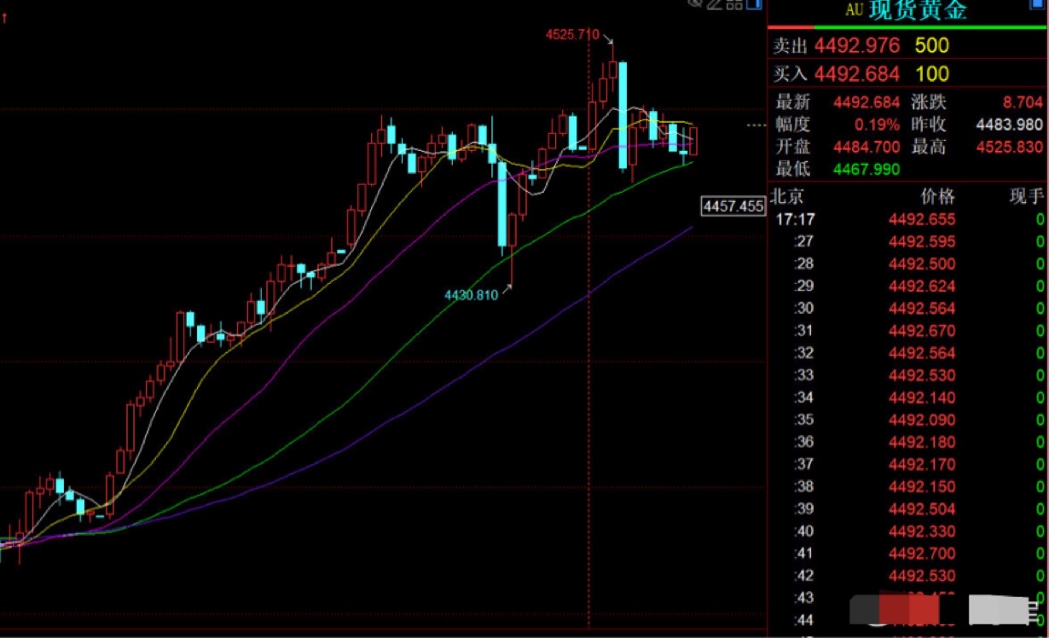
Task: Click the 最低 value 4467.990
Action: (866, 169)
